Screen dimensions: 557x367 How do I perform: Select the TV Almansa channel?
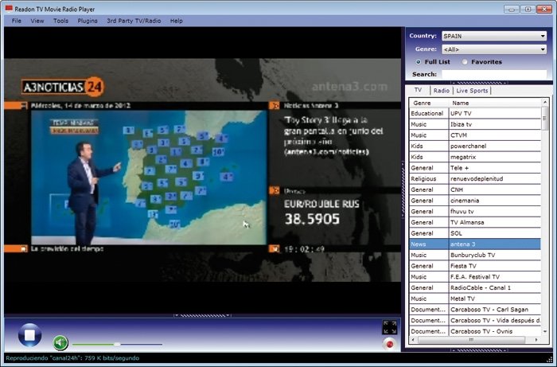click(x=474, y=222)
